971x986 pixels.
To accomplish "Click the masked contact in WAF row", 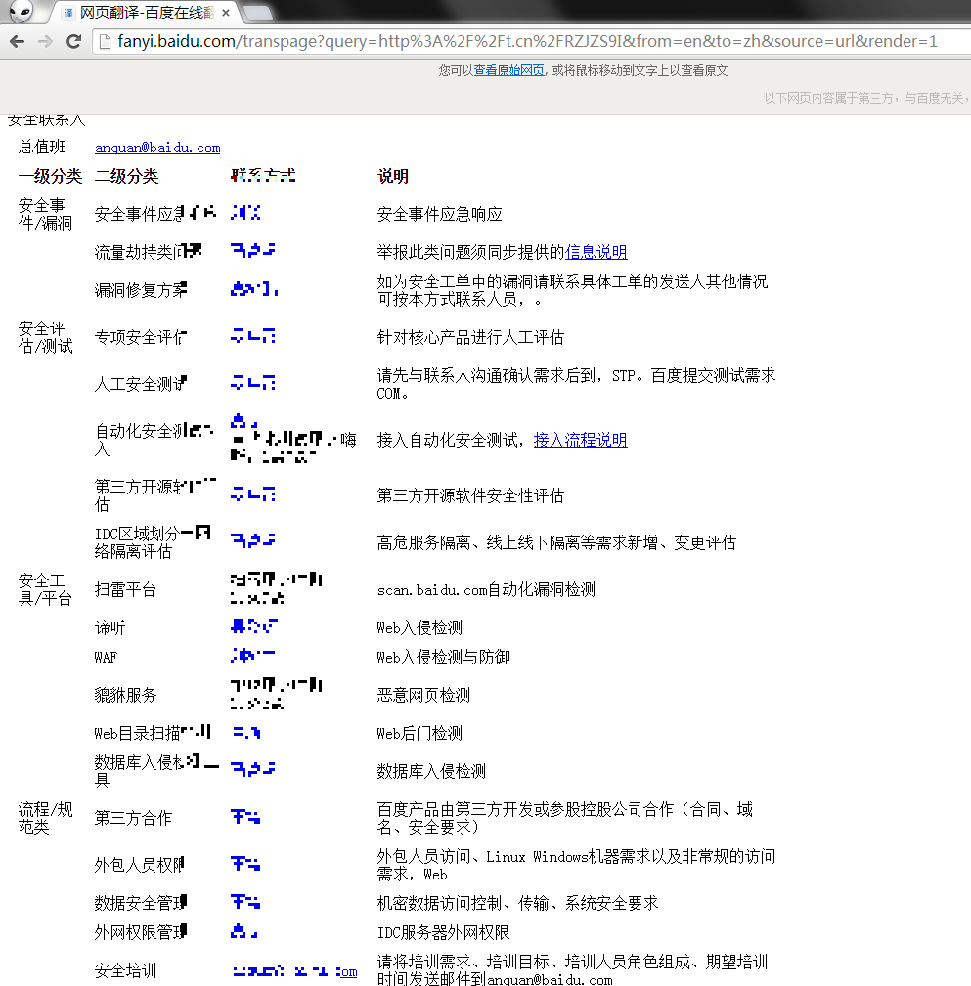I will click(253, 656).
